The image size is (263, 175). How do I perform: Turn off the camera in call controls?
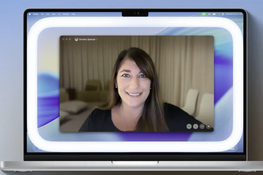click(189, 126)
